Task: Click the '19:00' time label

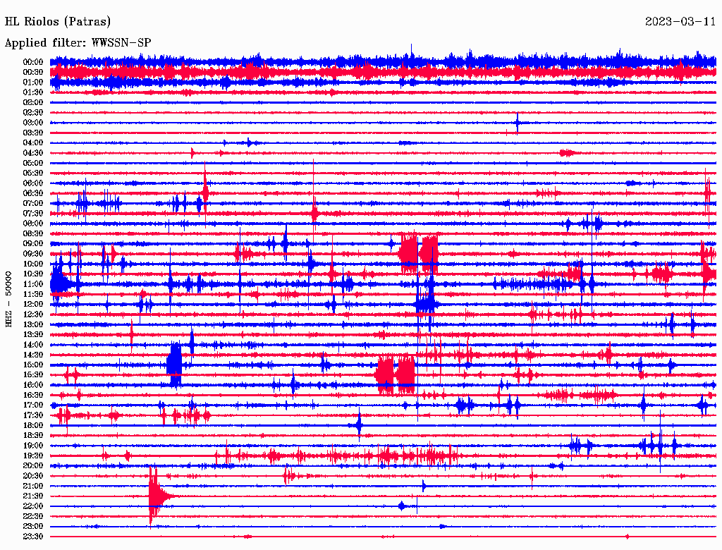Action: coord(33,446)
